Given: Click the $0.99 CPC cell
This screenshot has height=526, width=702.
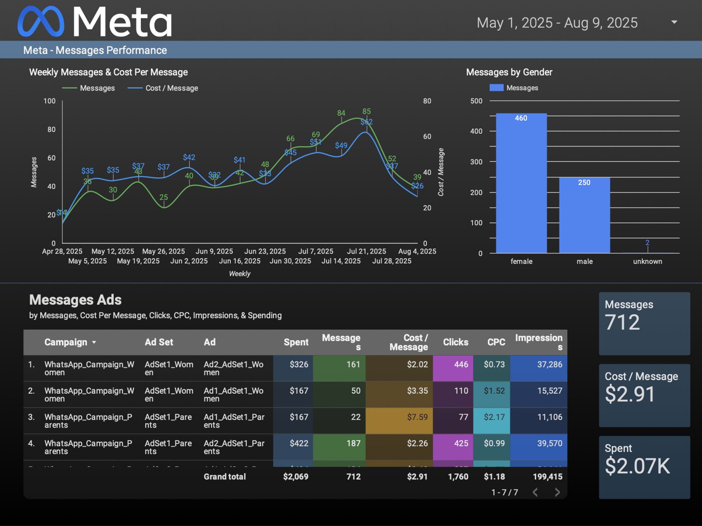Looking at the screenshot, I should click(491, 447).
